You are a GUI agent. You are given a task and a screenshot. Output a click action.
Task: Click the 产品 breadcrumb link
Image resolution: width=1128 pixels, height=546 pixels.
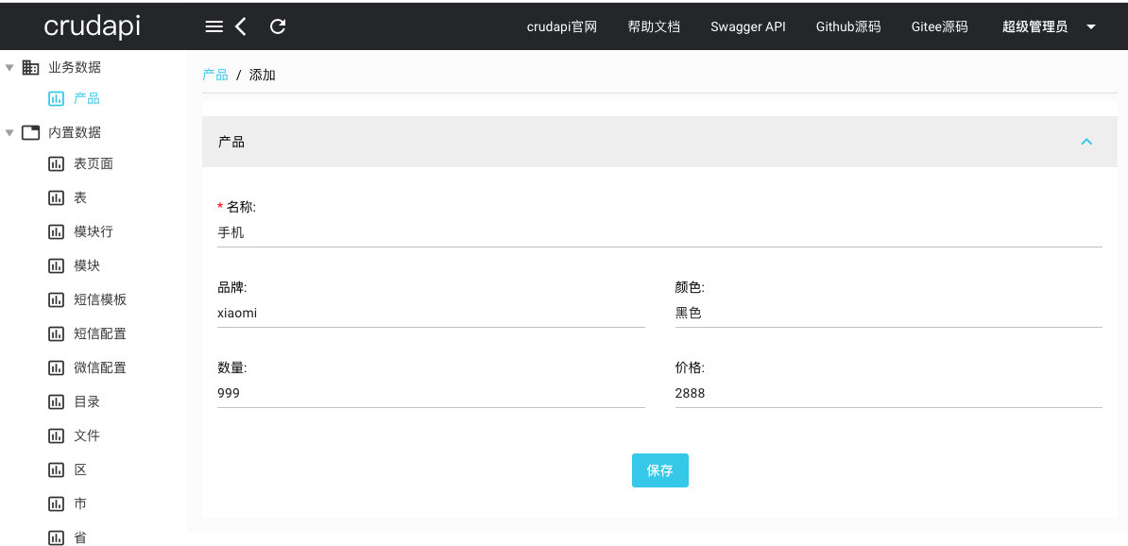(x=215, y=75)
